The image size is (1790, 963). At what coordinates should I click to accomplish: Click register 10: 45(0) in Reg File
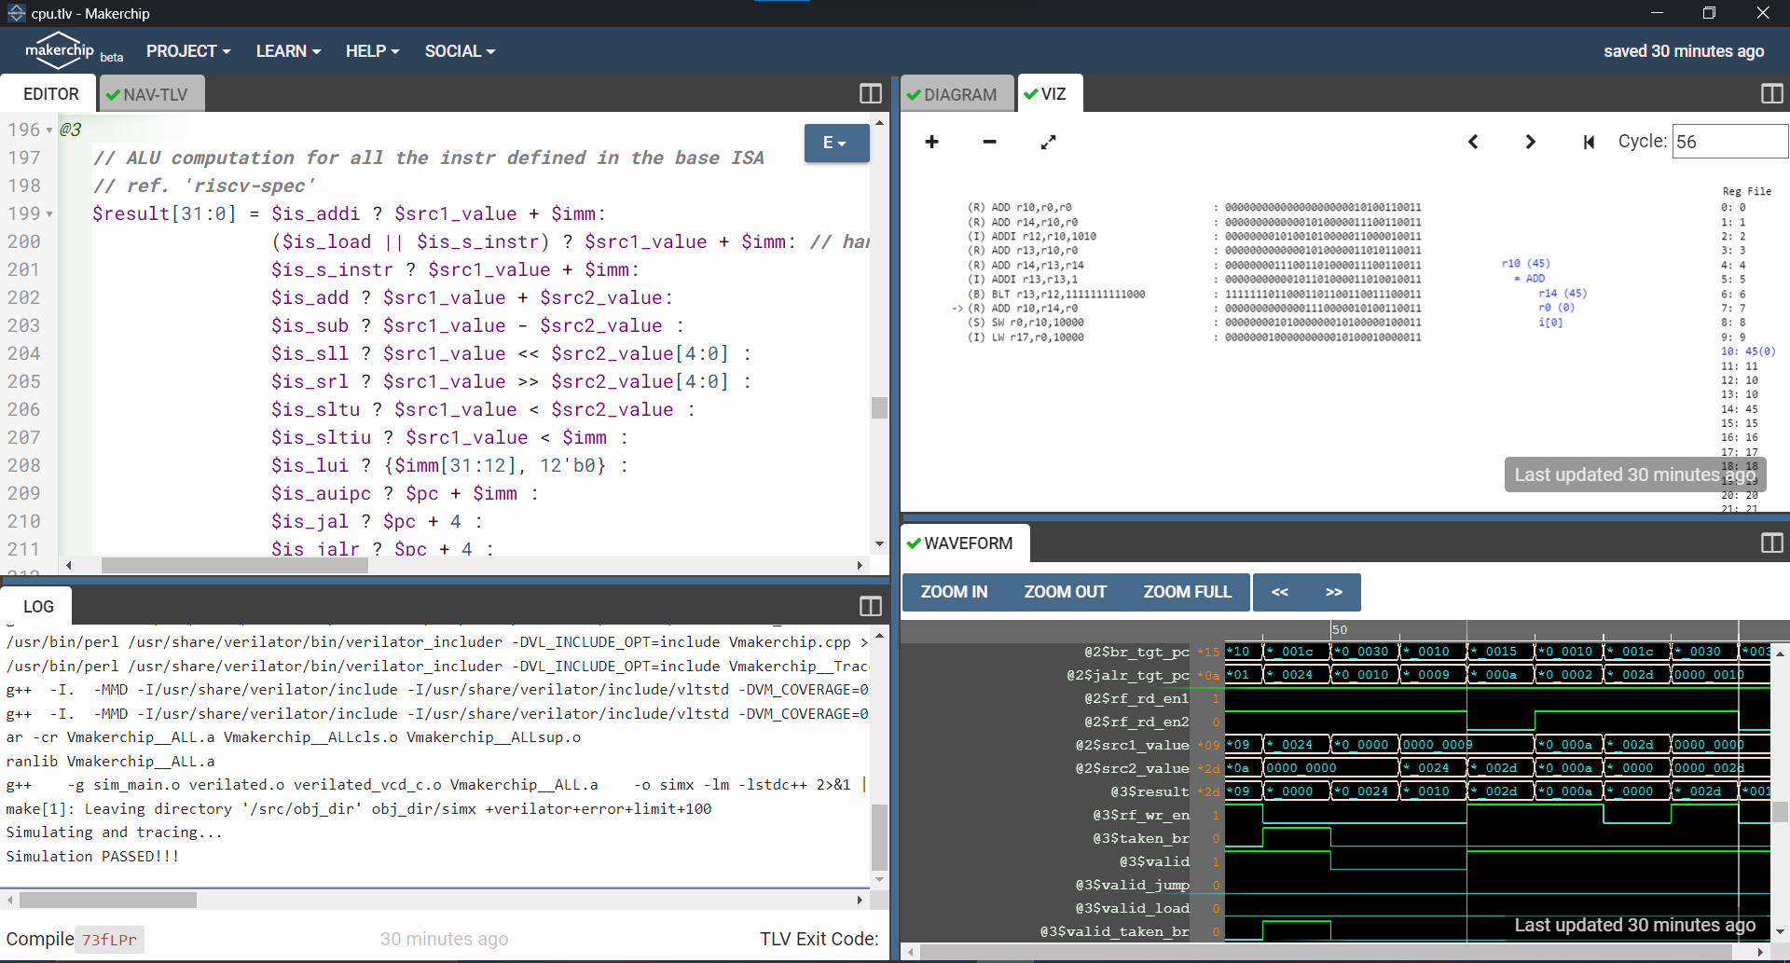coord(1748,351)
